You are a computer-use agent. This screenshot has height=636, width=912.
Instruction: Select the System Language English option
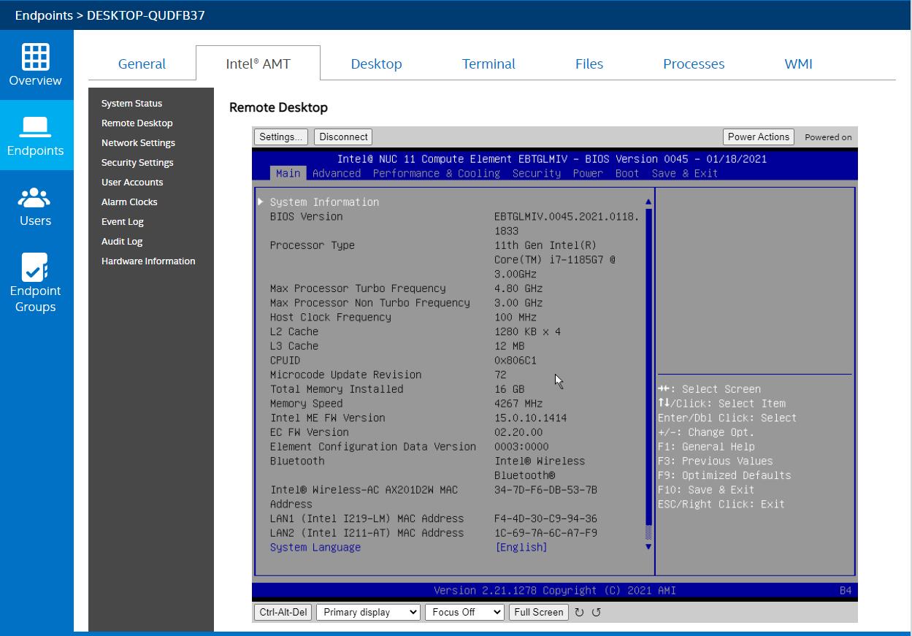[521, 548]
